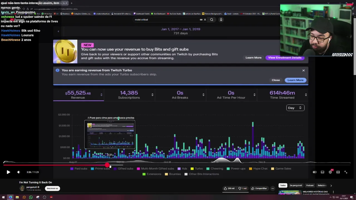Screen dimensions: 356x200
Task: Open penguinz0 channel avatar
Action: click(22, 188)
